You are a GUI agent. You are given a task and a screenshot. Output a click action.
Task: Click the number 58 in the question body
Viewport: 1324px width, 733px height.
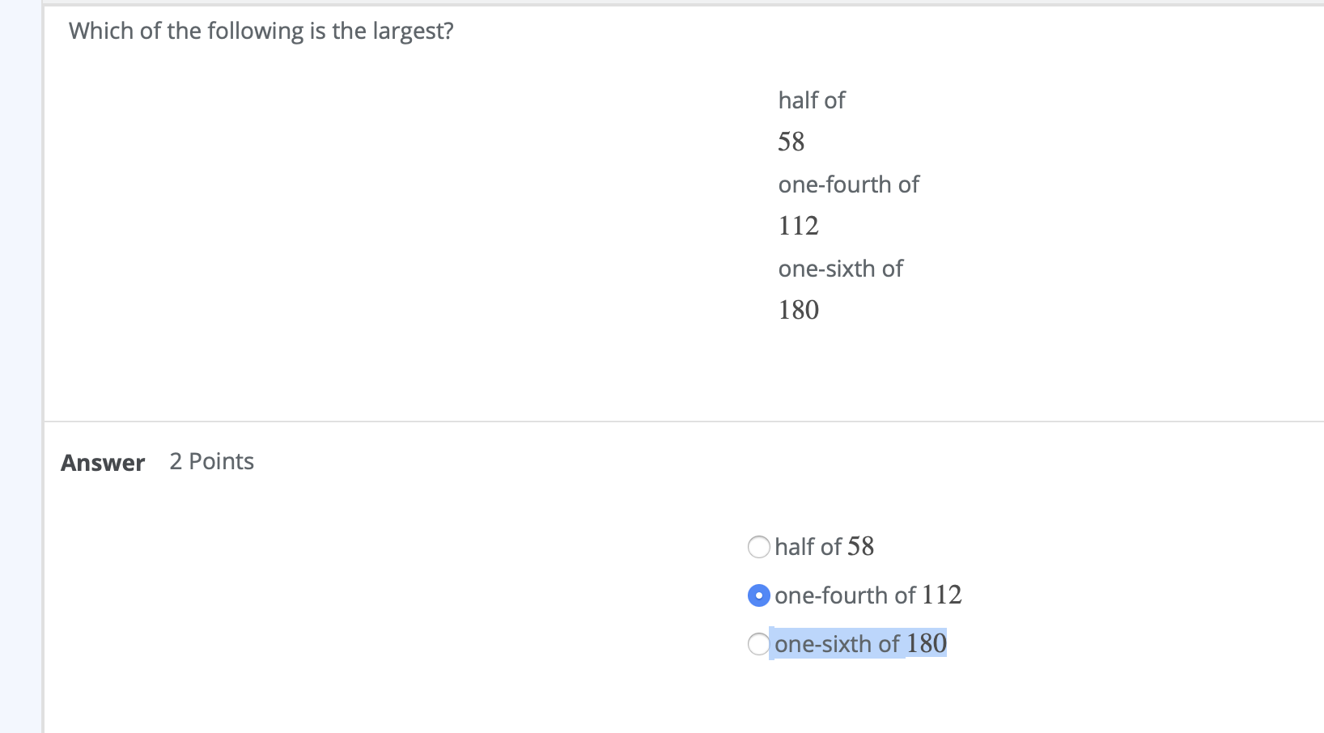791,142
